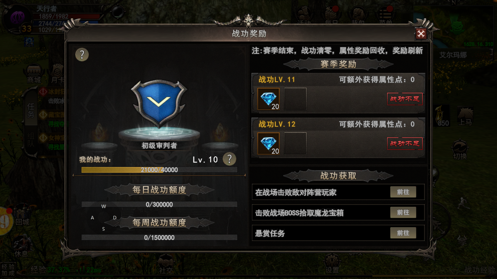Click 前往 for 击败战场BOSS拾取魔龙宝箱
This screenshot has width=497, height=279.
(403, 212)
